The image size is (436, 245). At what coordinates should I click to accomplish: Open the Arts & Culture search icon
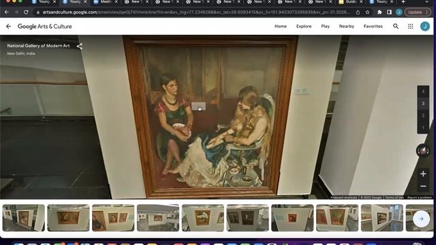(x=396, y=26)
